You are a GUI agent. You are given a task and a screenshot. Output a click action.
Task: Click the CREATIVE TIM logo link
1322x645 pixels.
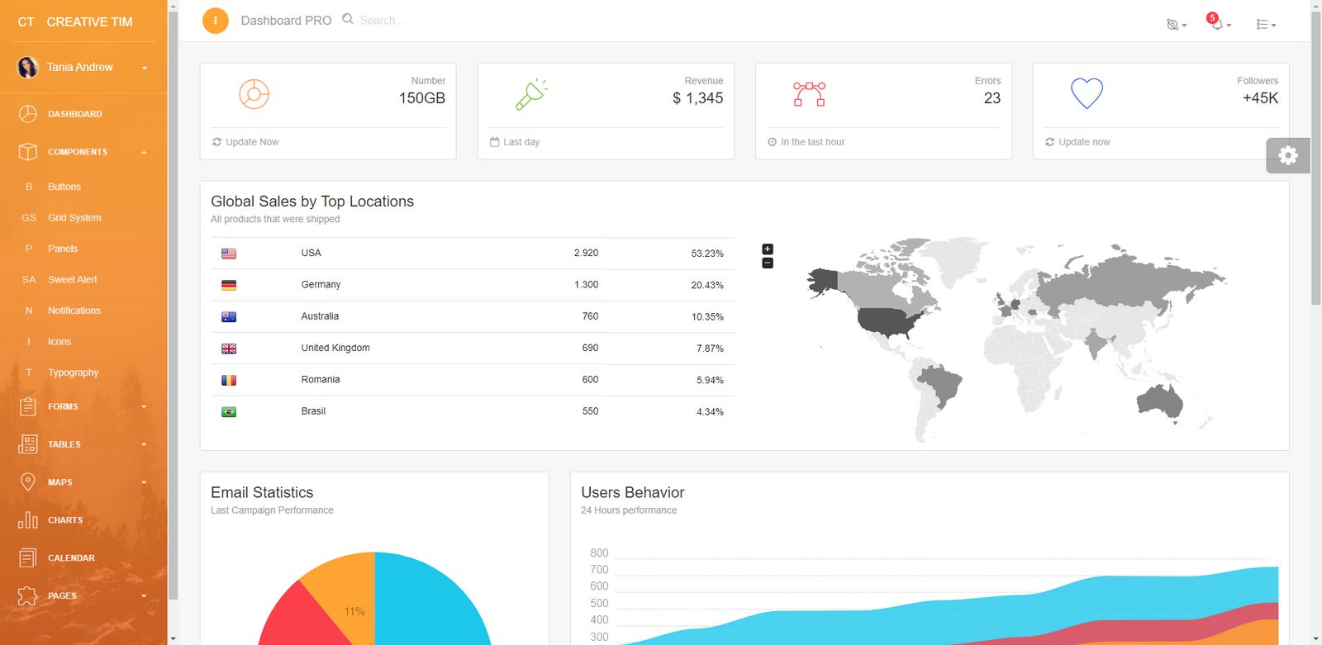(x=89, y=21)
